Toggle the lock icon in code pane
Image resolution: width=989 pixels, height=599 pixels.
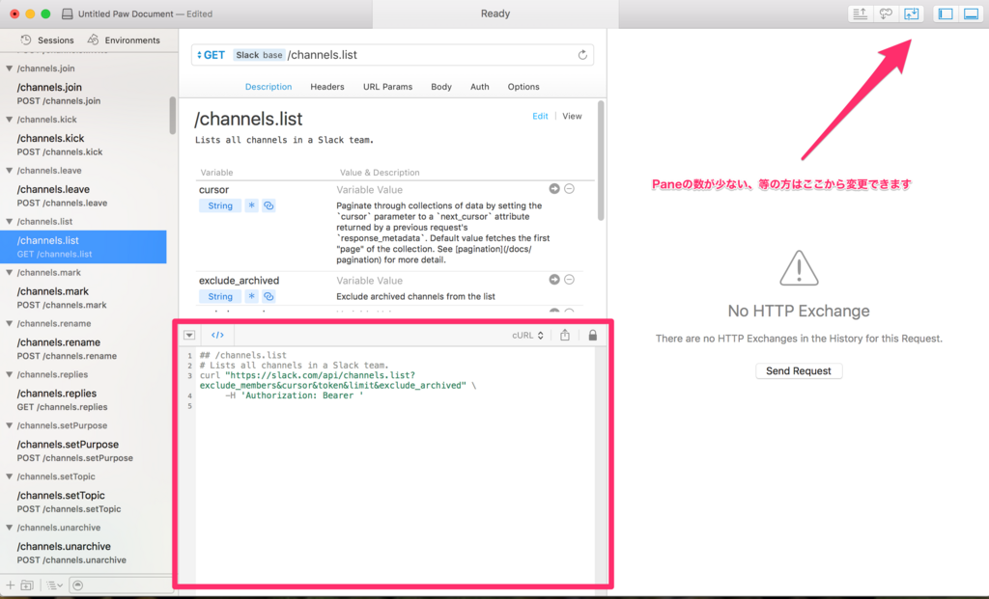592,335
